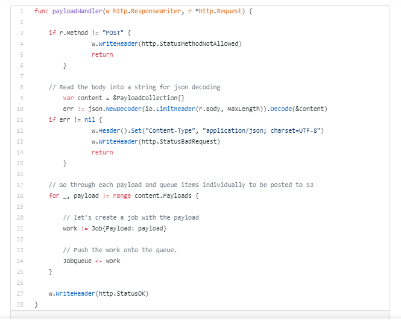Click the payloadHandler function name
This screenshot has width=401, height=321.
[x=73, y=11]
